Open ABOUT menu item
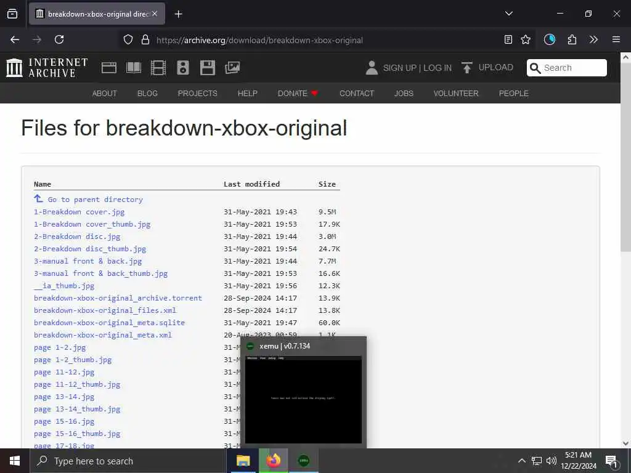The width and height of the screenshot is (631, 473). [105, 94]
